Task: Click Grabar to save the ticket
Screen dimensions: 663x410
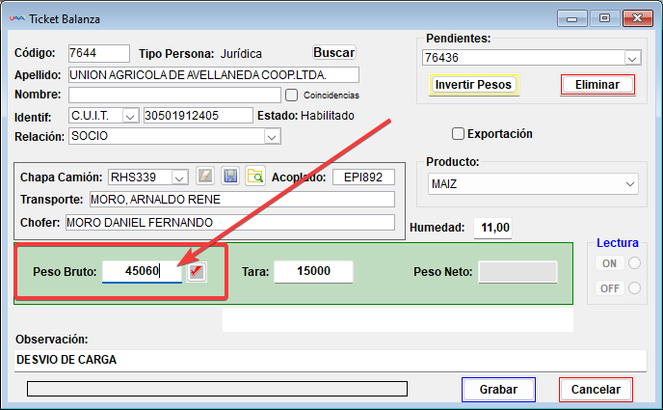Action: pos(498,390)
